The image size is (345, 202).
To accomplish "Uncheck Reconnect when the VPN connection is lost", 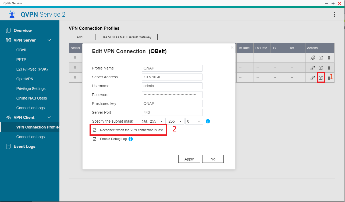I will 95,130.
